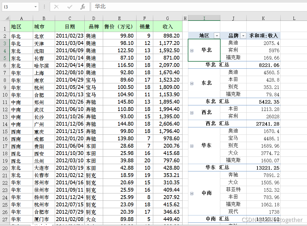Select pivot brand cell 菲亚特
The image size is (307, 226).
point(233,190)
